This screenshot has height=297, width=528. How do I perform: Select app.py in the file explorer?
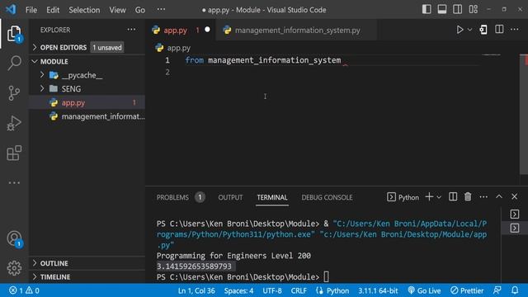point(87,102)
